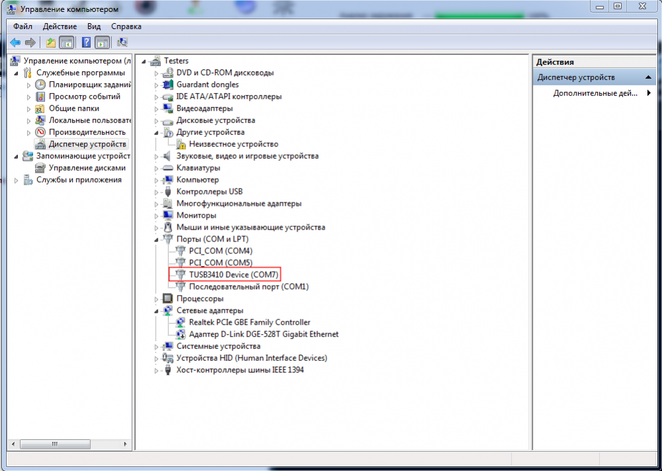Click the forward navigation arrow icon
The width and height of the screenshot is (662, 471).
[x=30, y=42]
